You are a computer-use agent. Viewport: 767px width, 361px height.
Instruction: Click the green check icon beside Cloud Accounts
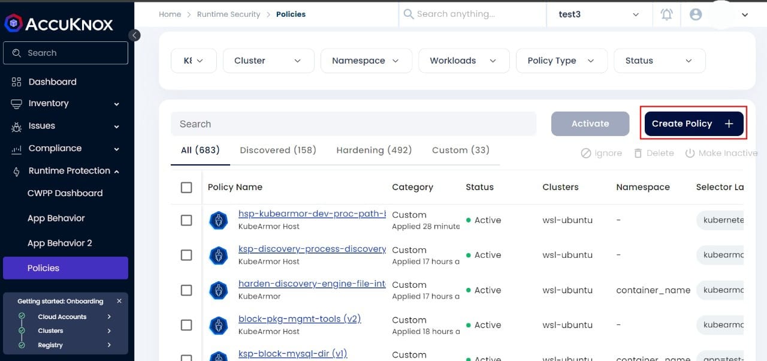click(x=22, y=316)
